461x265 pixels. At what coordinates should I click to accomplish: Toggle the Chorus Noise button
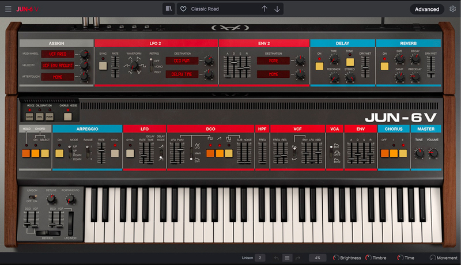click(68, 116)
